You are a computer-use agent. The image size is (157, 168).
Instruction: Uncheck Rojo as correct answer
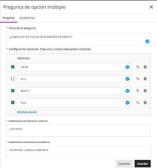tap(13, 103)
